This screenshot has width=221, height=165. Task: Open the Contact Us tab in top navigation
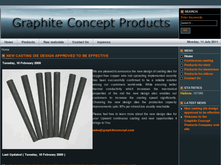click(x=81, y=42)
